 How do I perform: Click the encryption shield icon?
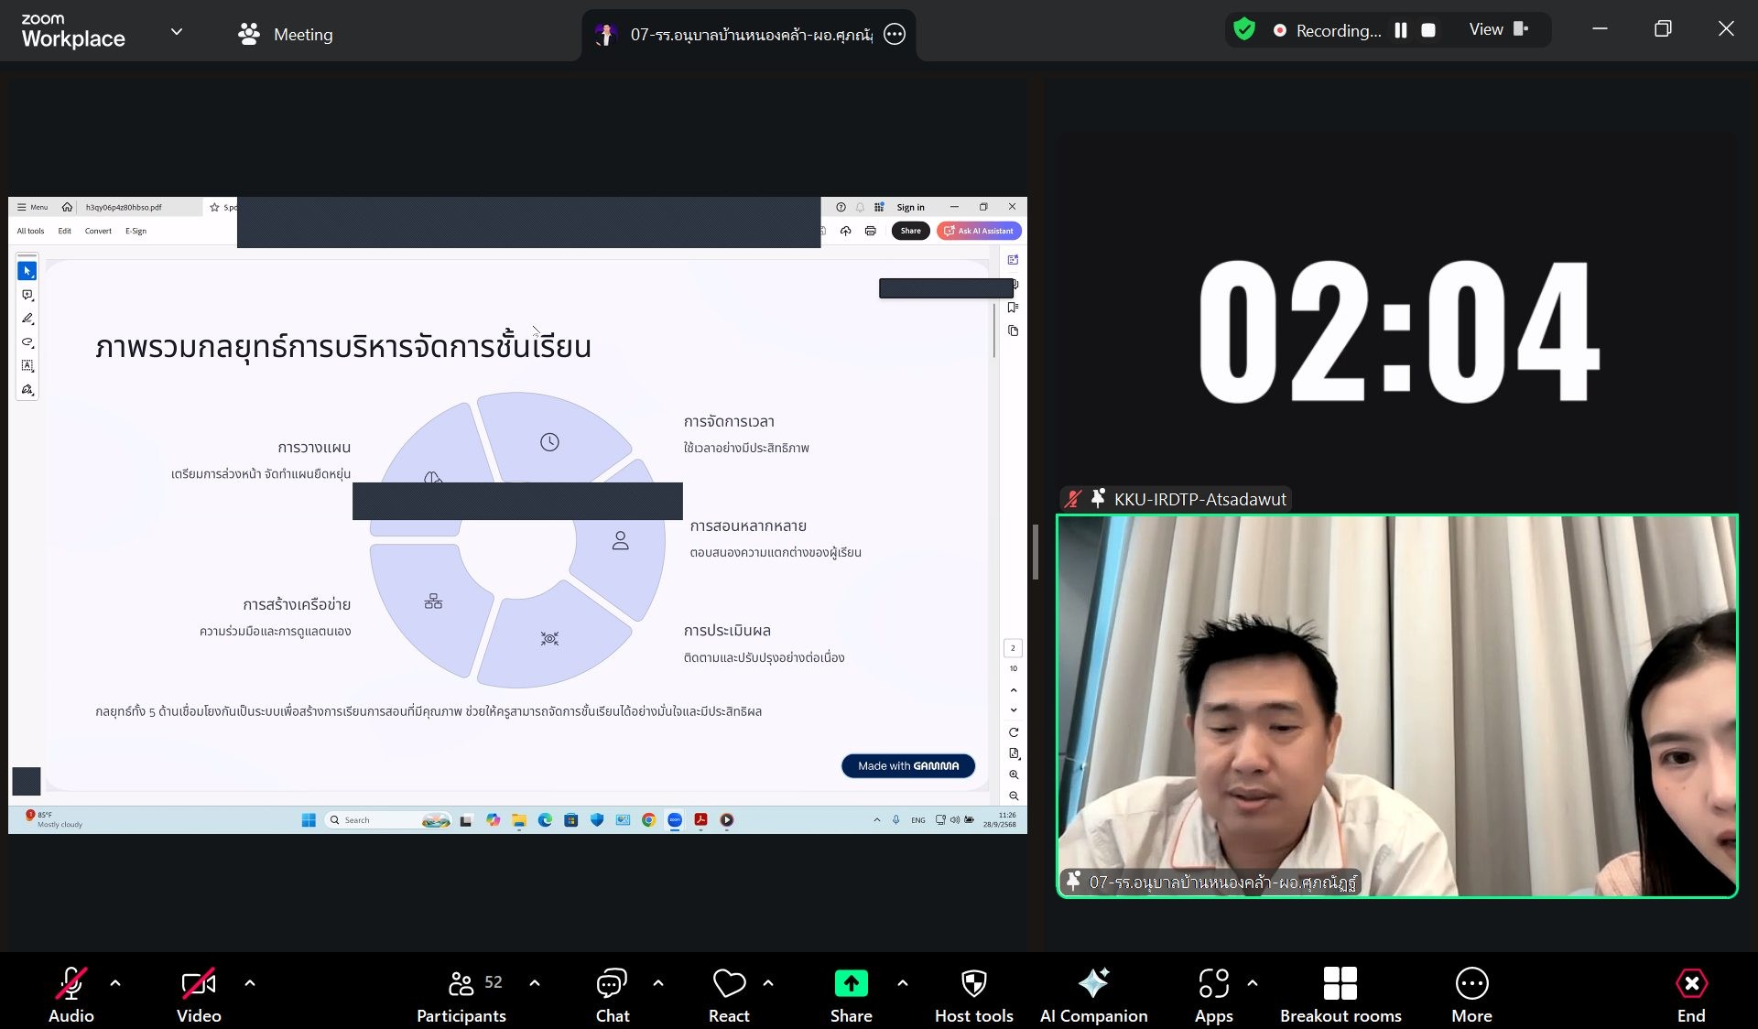(1243, 30)
